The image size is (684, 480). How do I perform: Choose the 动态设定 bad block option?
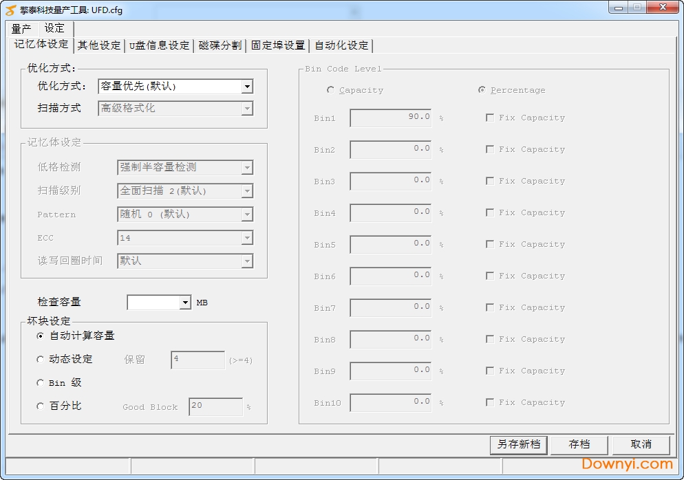[41, 359]
